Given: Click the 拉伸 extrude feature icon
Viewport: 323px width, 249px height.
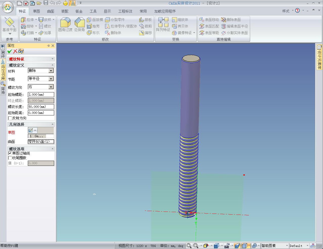Looking at the screenshot, I should 24,20.
